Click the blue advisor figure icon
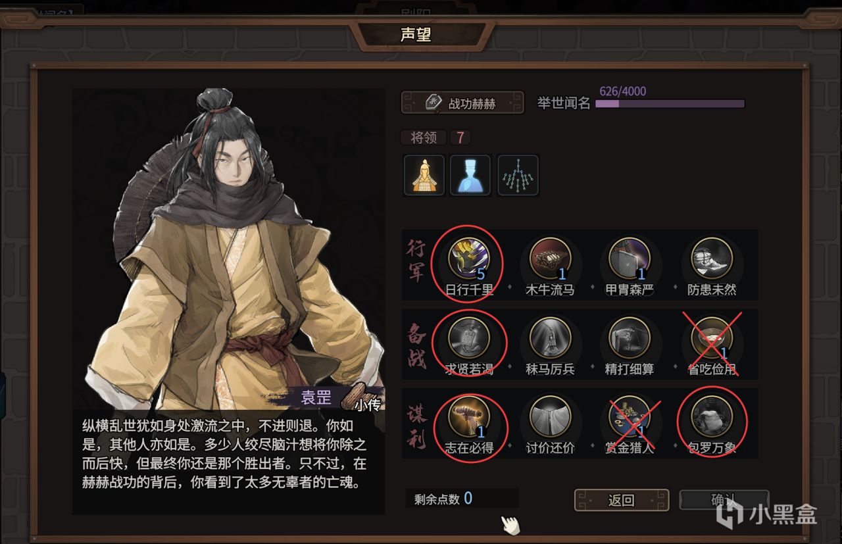Image resolution: width=842 pixels, height=544 pixels. (x=470, y=175)
